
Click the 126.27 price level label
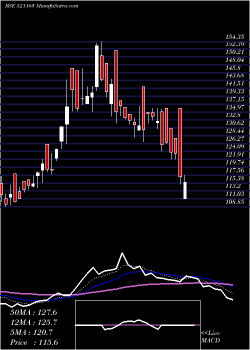click(x=234, y=139)
